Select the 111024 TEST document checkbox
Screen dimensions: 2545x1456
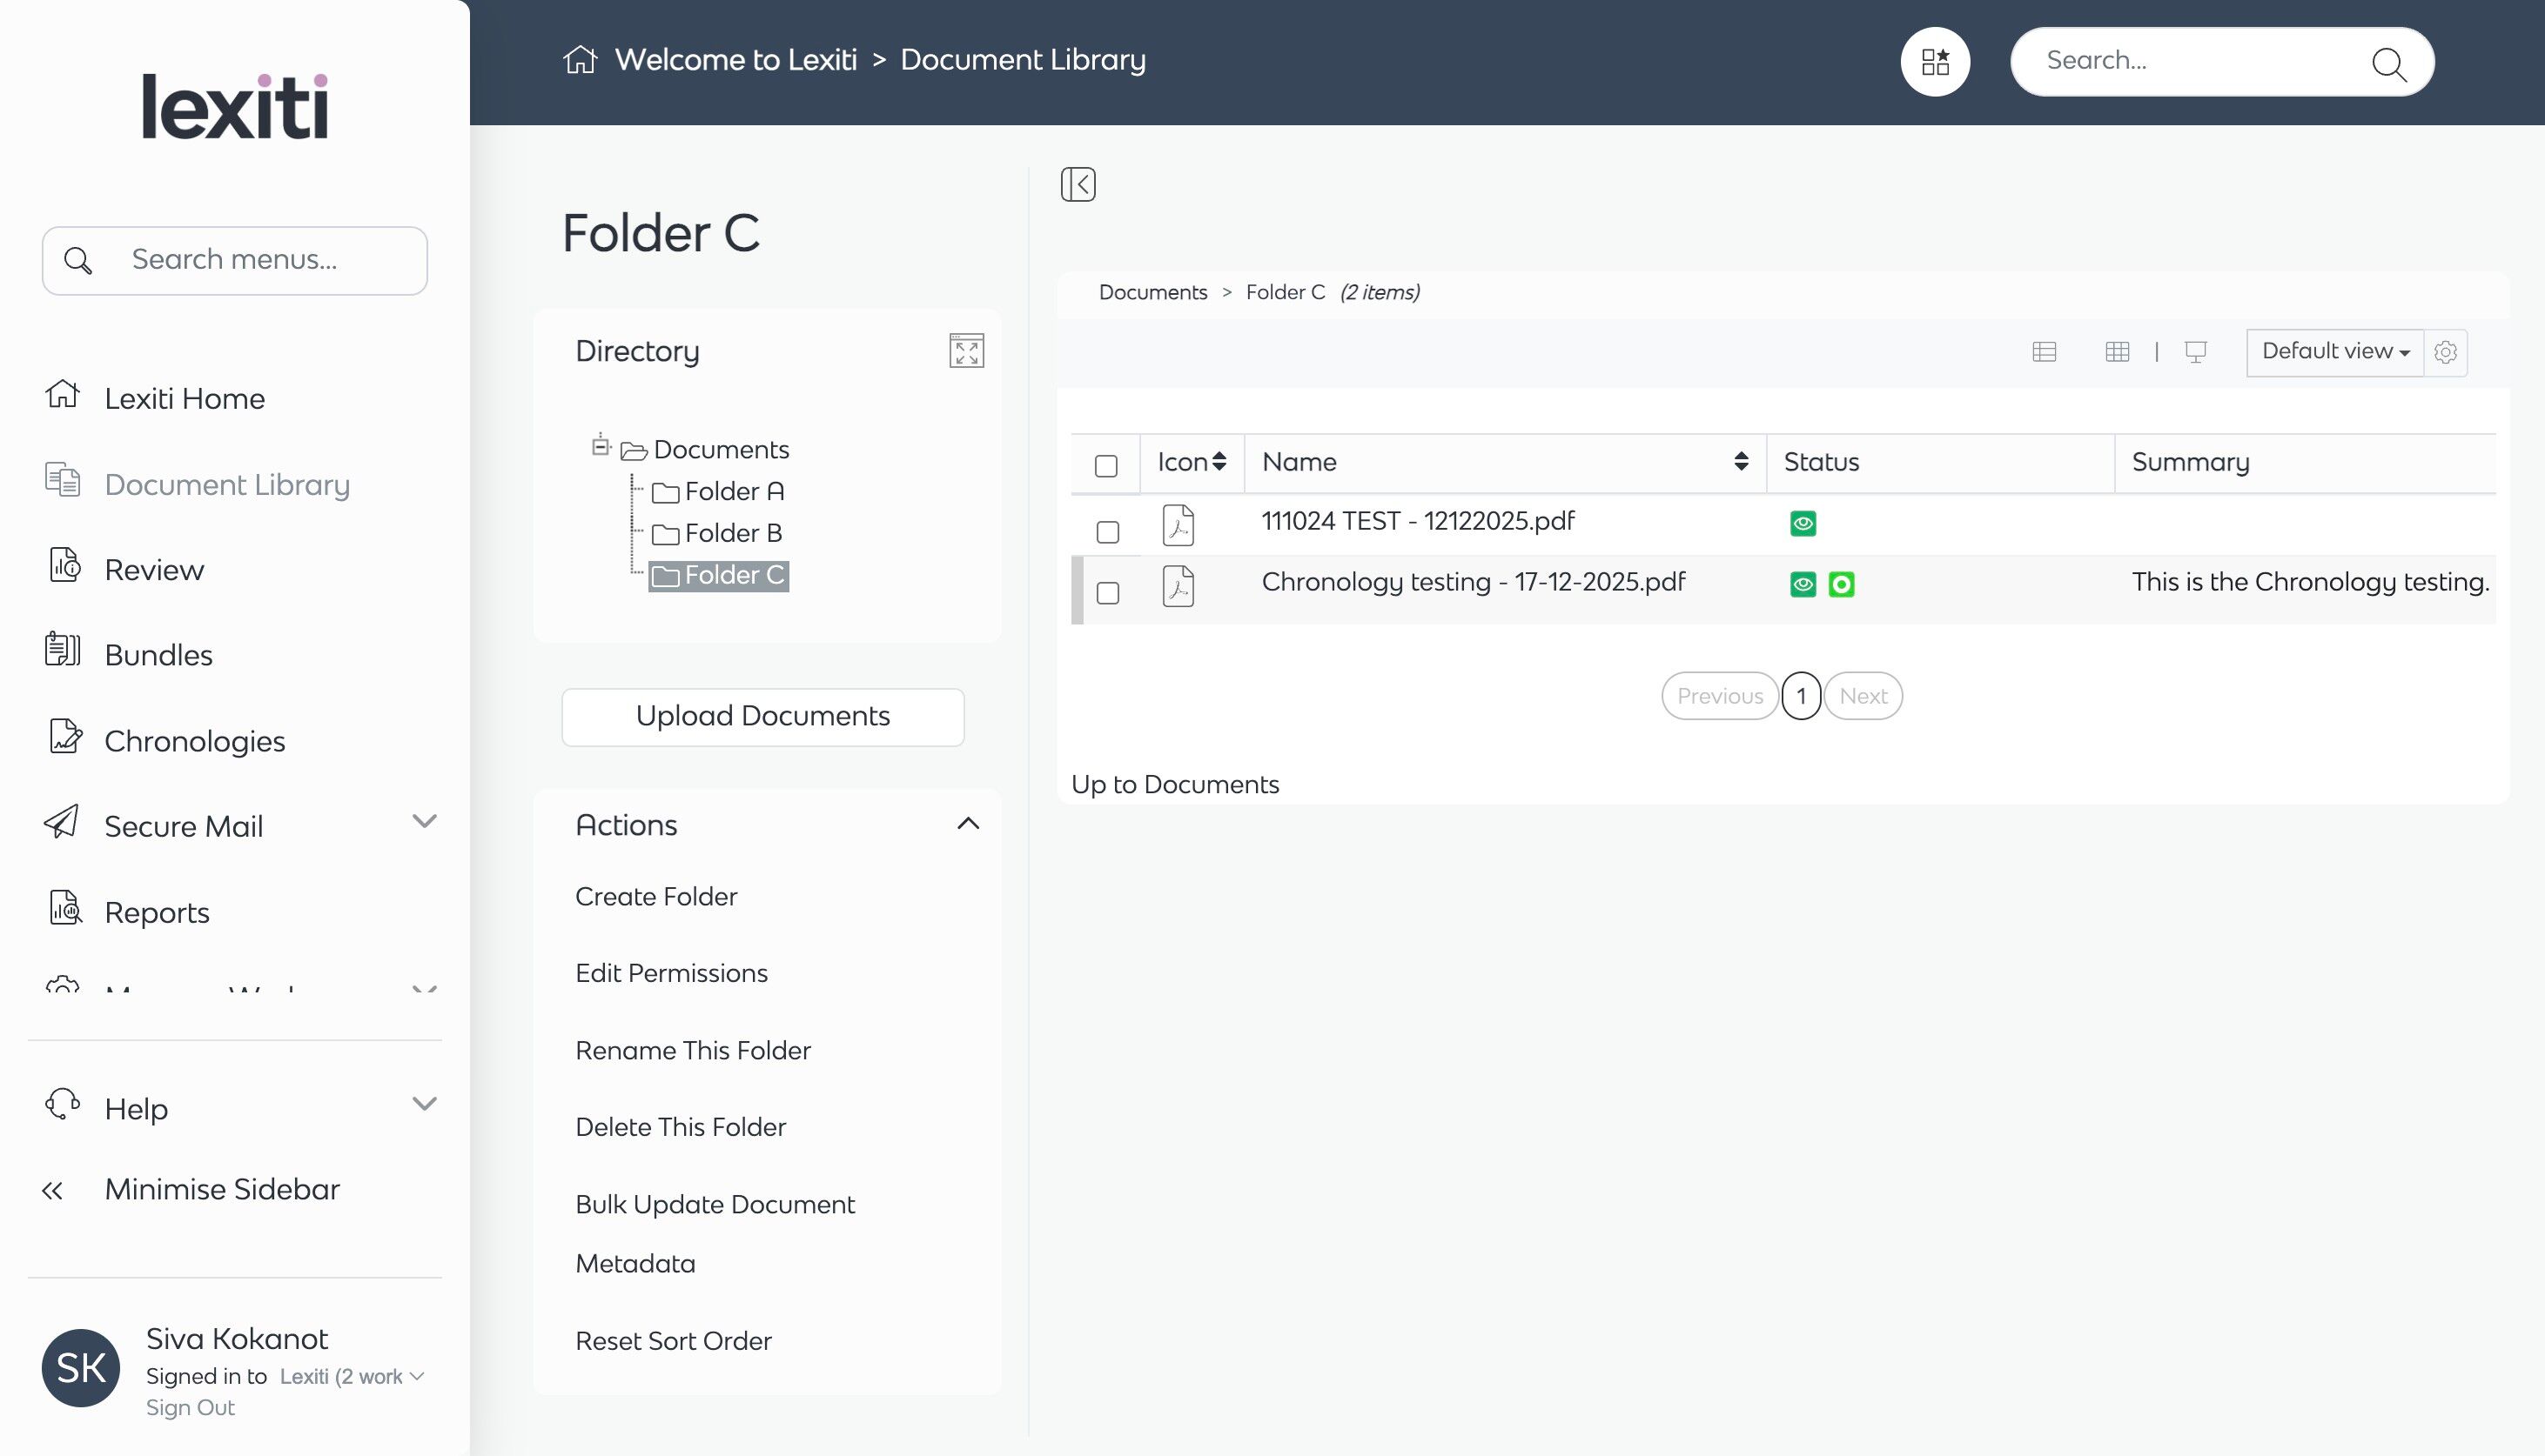(x=1107, y=532)
